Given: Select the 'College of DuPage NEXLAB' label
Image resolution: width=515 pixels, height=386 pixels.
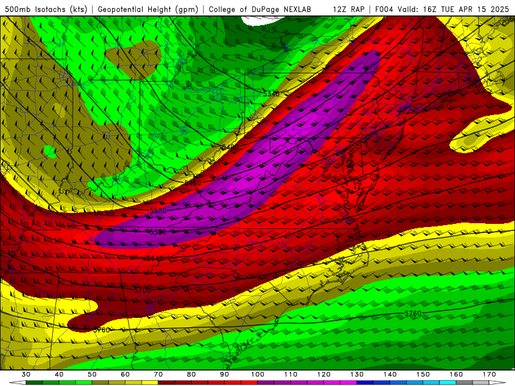Looking at the screenshot, I should click(x=260, y=9).
